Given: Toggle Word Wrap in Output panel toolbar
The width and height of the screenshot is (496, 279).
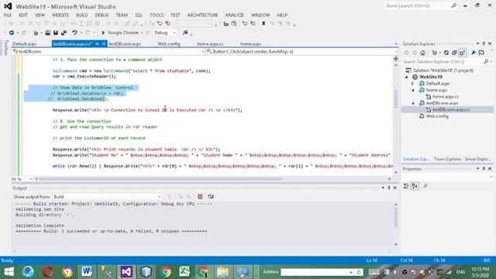Looking at the screenshot, I should (211, 196).
